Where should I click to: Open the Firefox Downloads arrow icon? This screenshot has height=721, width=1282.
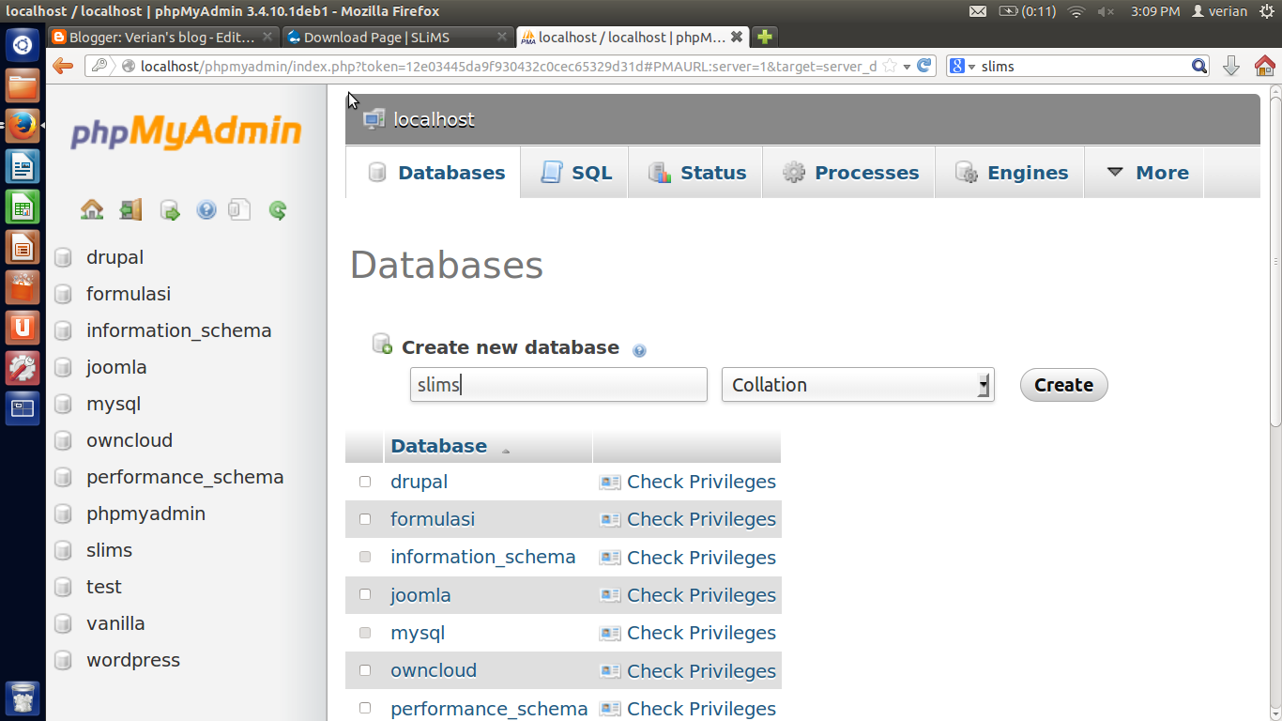coord(1231,66)
